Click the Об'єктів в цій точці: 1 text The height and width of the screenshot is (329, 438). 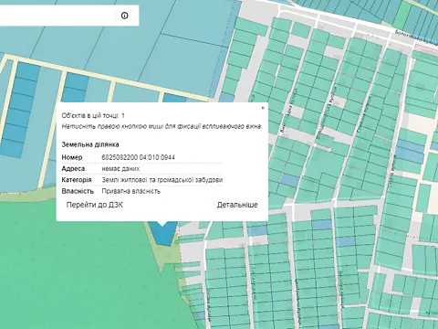tap(93, 116)
